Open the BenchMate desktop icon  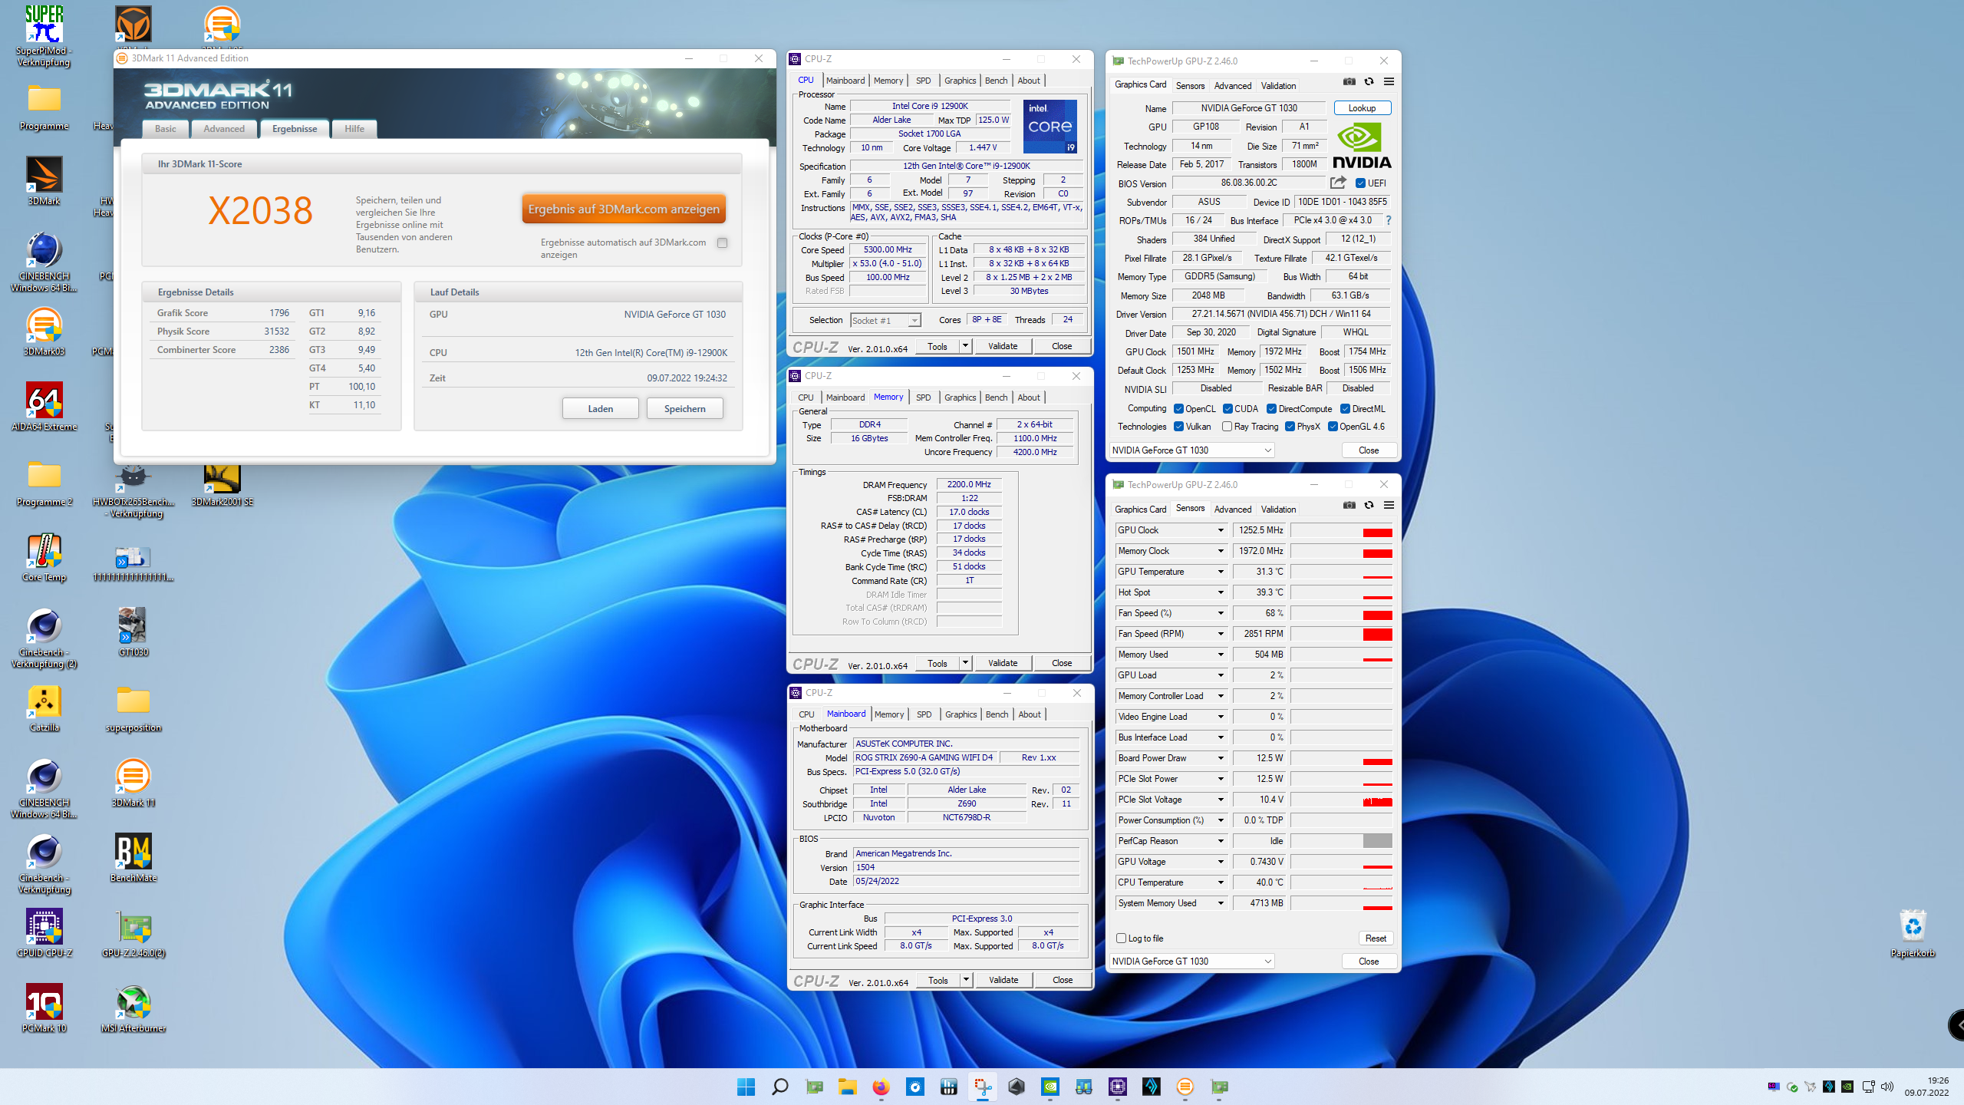133,859
